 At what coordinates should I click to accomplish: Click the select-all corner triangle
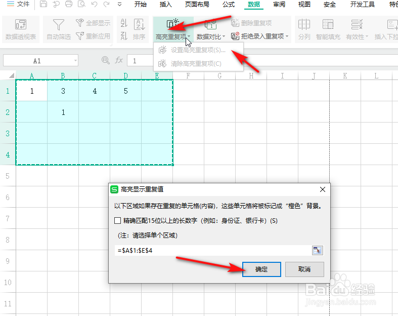coord(11,75)
